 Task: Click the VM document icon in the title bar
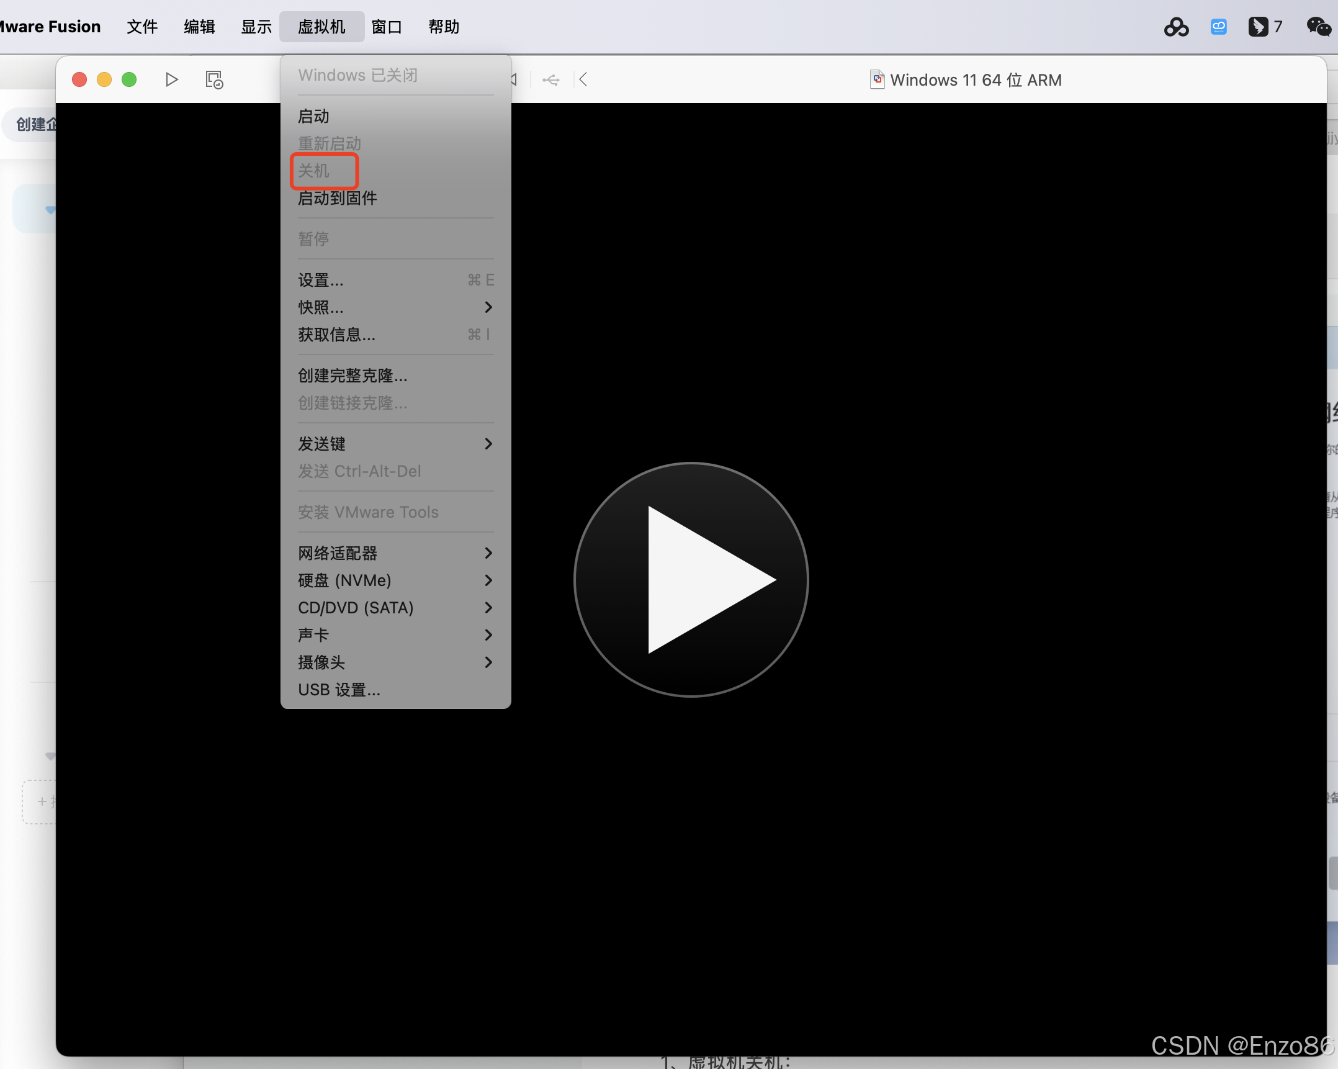877,79
